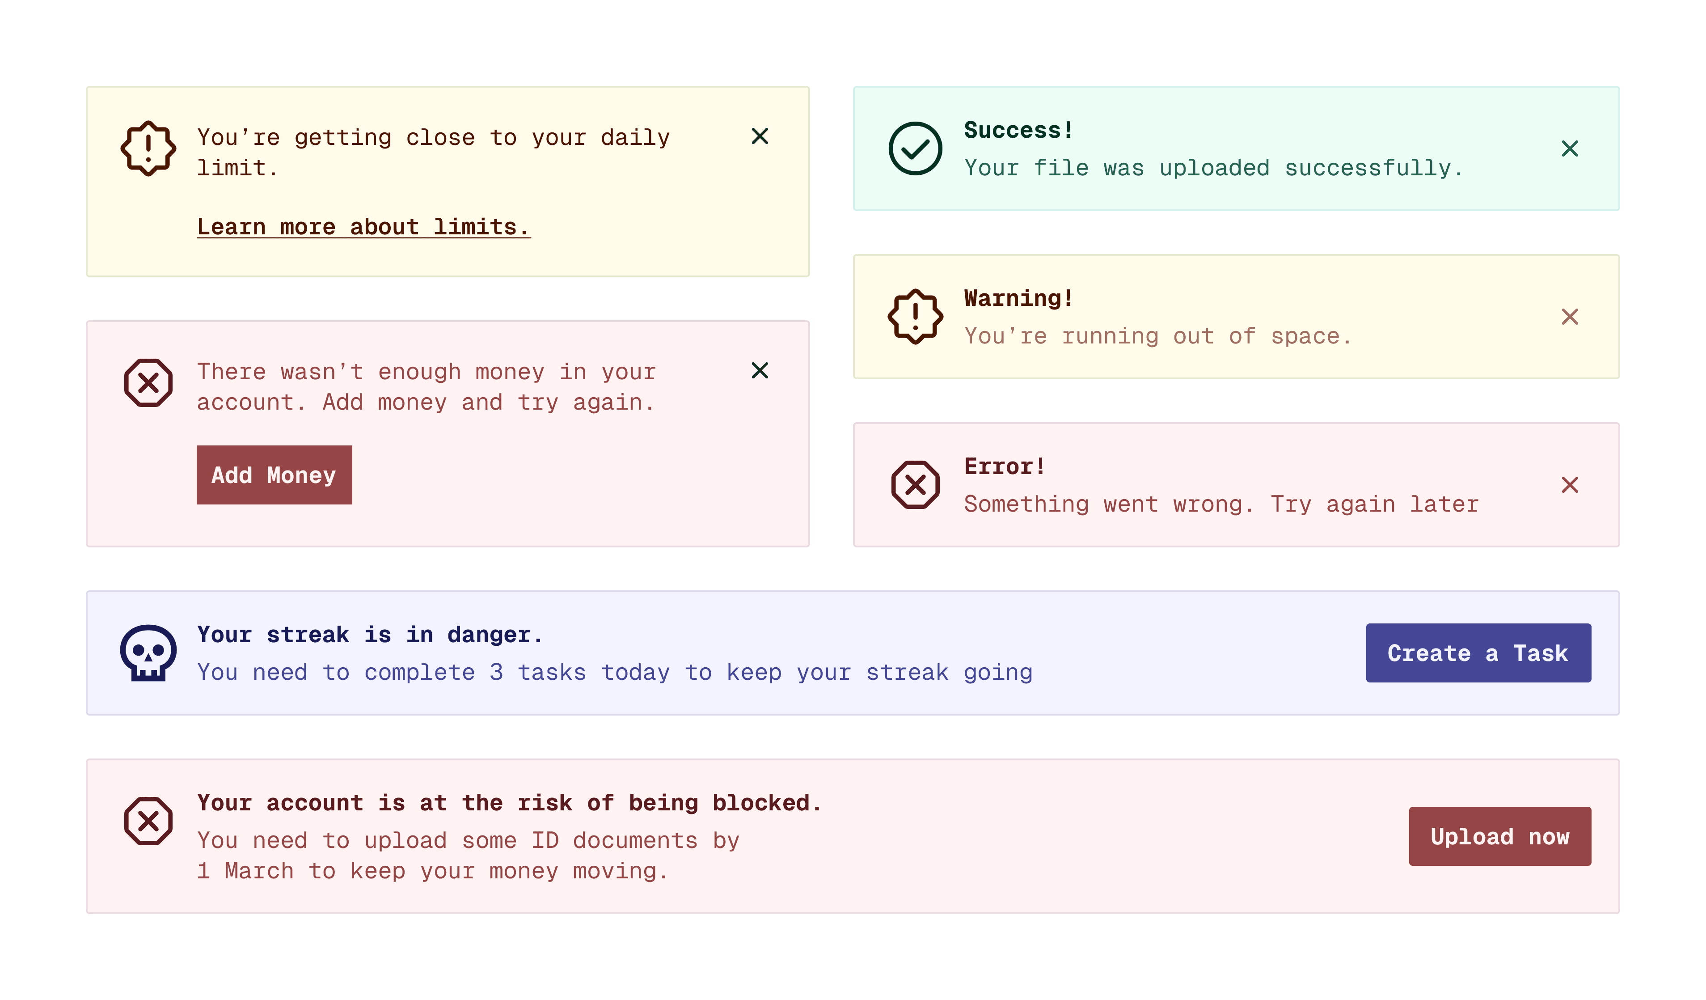Hit the Upload now button

(1499, 836)
